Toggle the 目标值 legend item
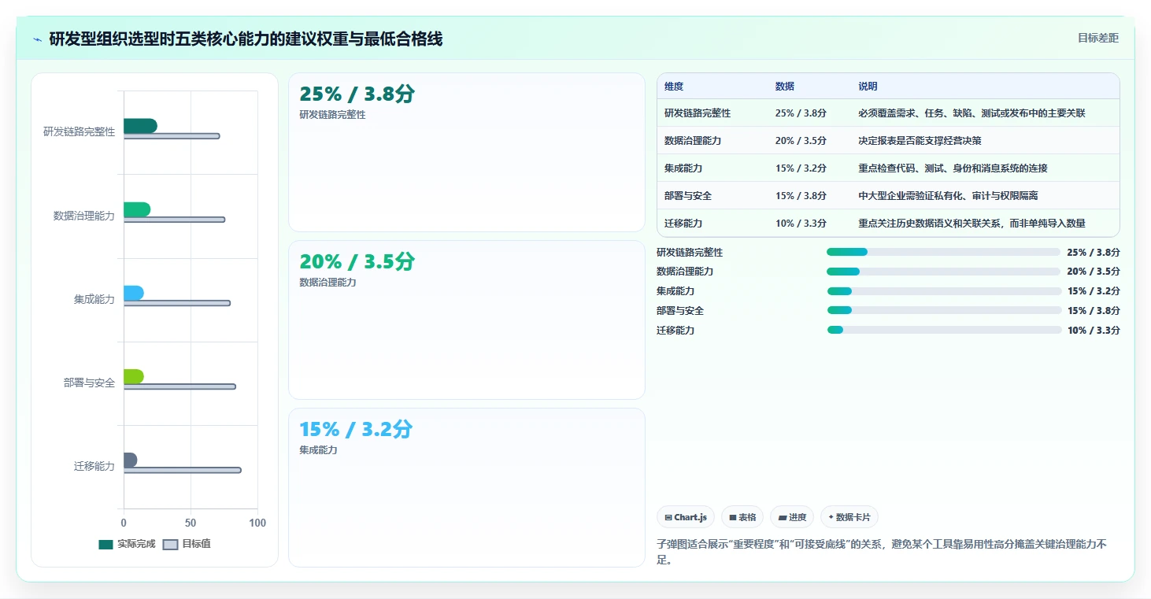Viewport: 1151px width, 599px height. pyautogui.click(x=187, y=544)
